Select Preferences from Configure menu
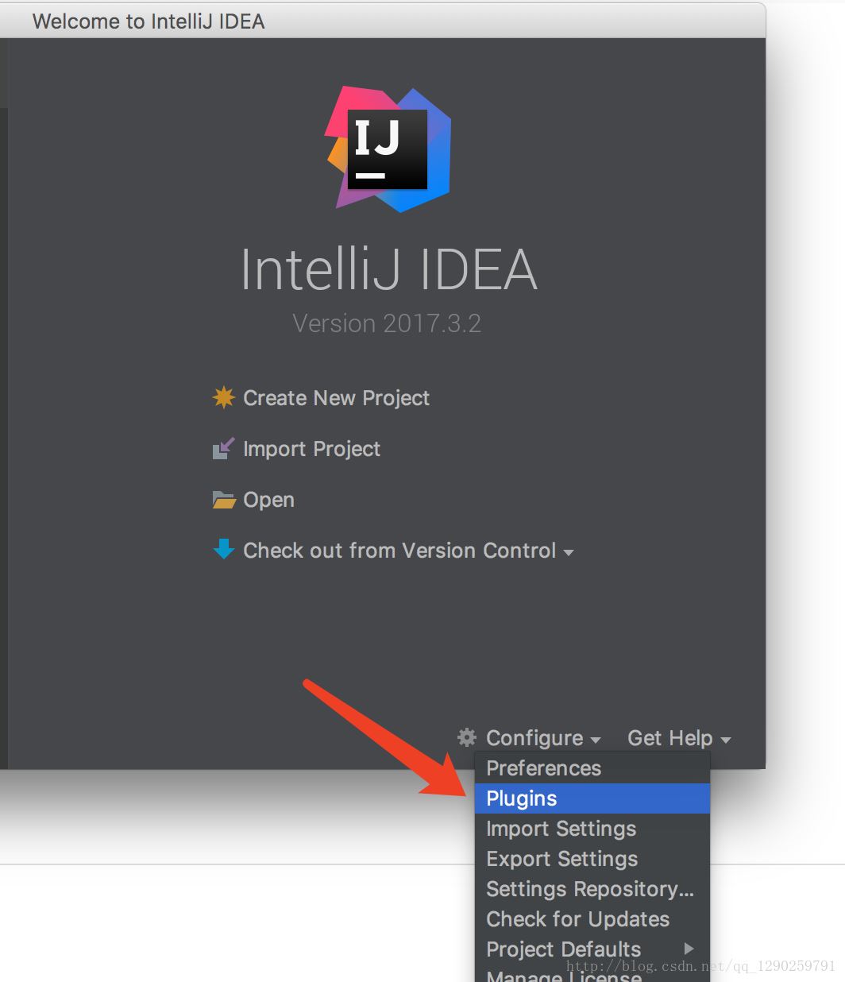Image resolution: width=845 pixels, height=982 pixels. pos(543,768)
